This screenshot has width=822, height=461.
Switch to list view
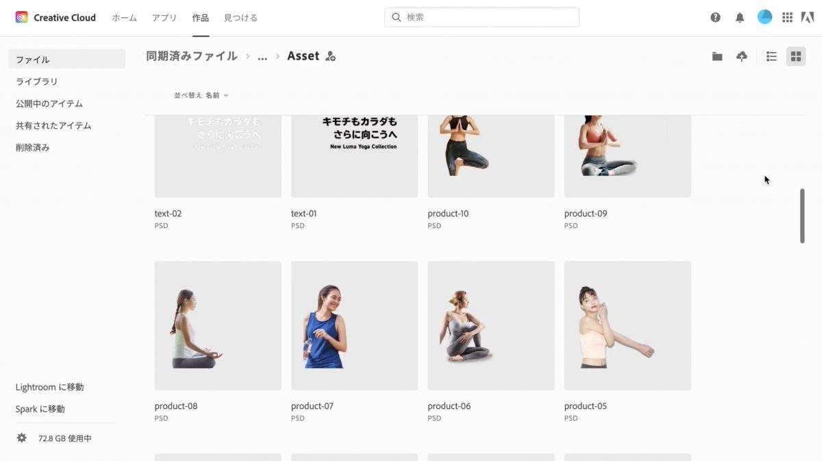tap(771, 57)
